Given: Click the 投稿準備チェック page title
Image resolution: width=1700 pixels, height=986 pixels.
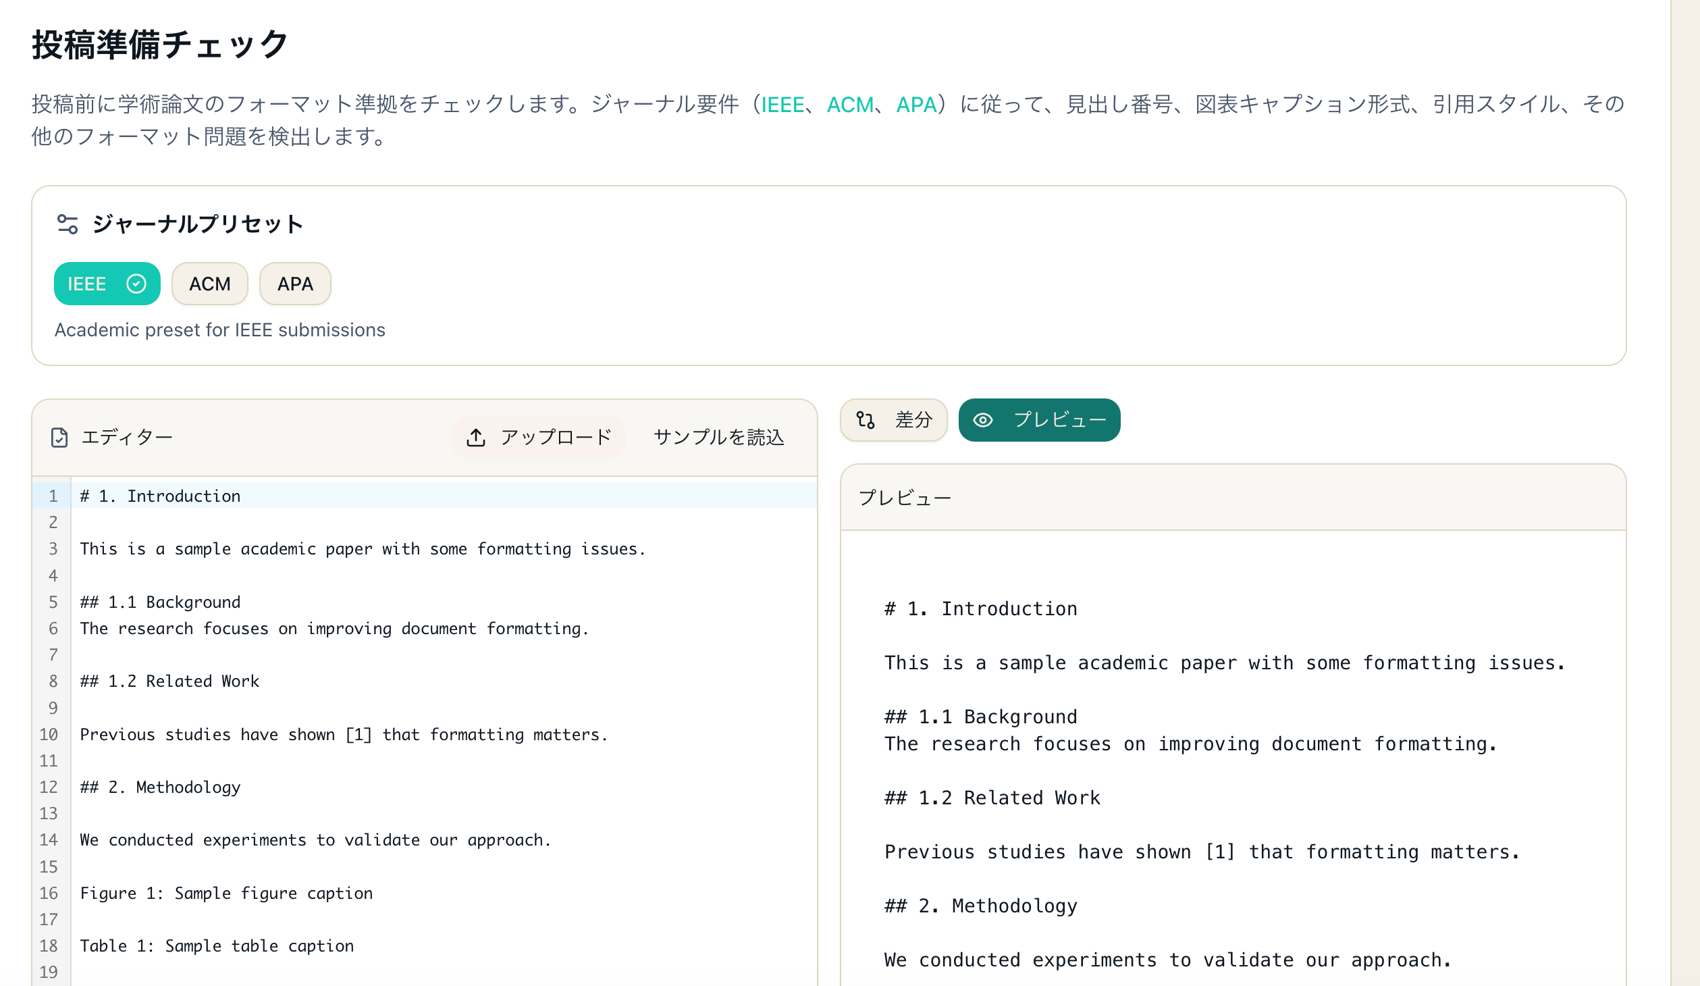Looking at the screenshot, I should pyautogui.click(x=160, y=45).
